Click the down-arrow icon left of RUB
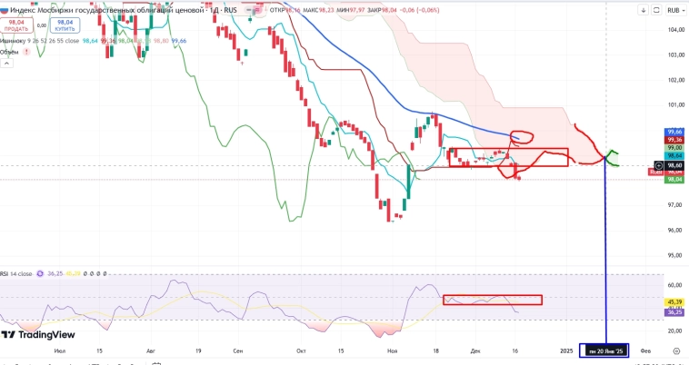This screenshot has height=365, width=689. (x=644, y=10)
